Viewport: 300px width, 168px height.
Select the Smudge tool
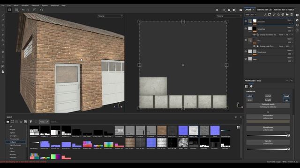tap(3, 35)
